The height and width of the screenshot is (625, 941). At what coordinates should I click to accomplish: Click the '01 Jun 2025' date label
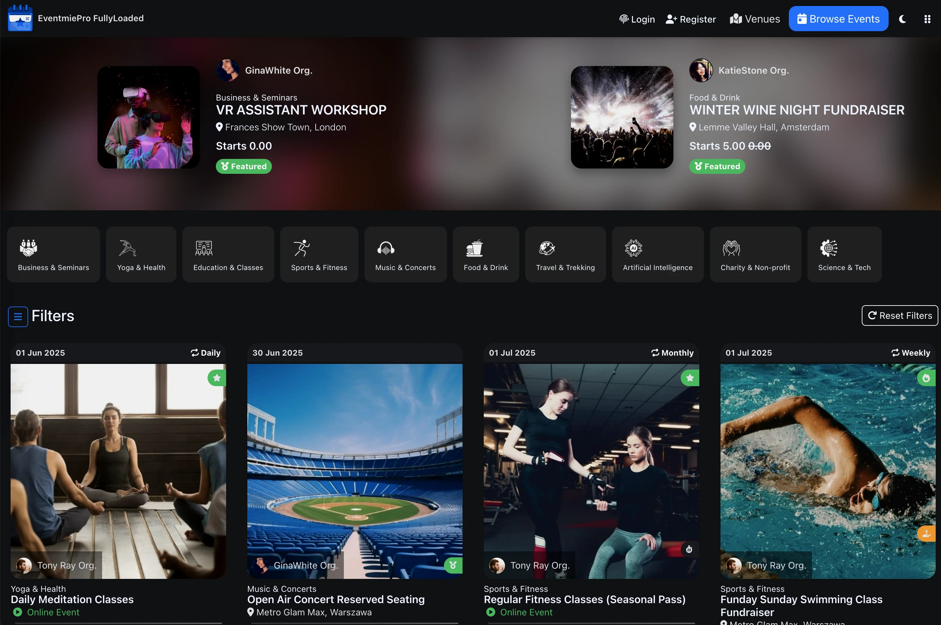point(40,353)
